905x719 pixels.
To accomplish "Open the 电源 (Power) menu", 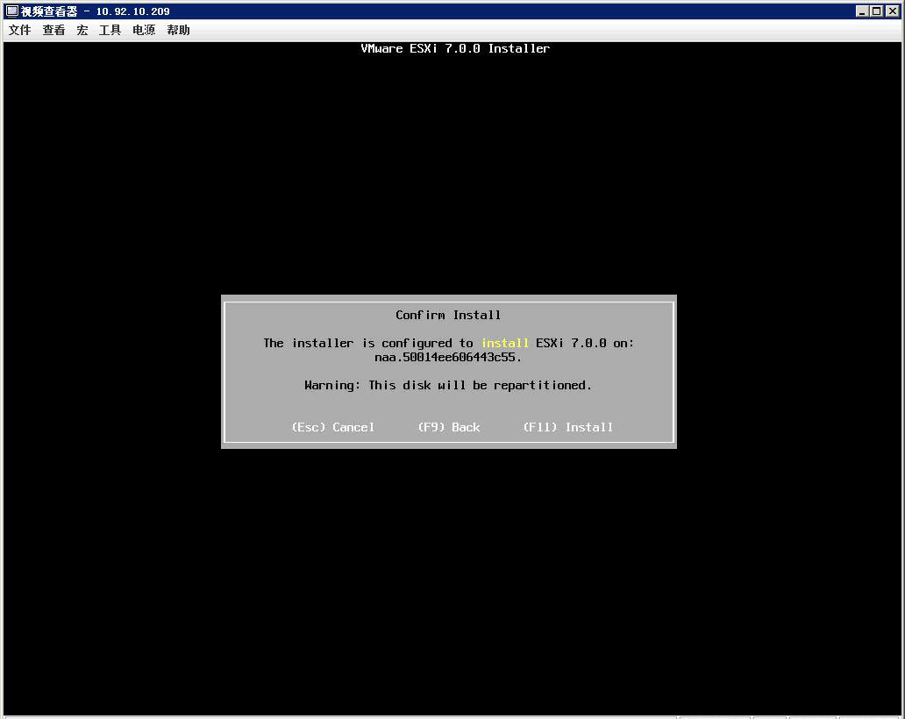I will tap(142, 29).
